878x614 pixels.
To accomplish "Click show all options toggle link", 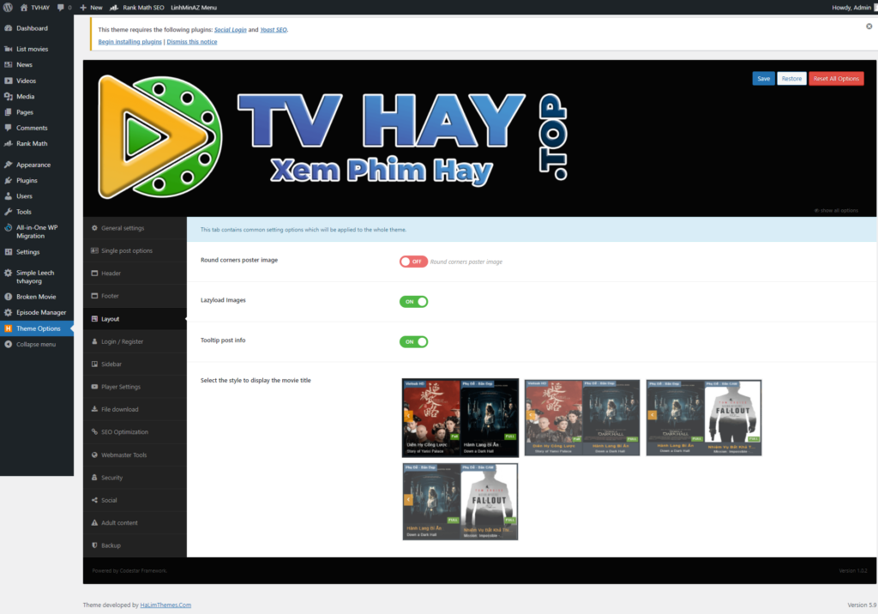I will [x=836, y=211].
